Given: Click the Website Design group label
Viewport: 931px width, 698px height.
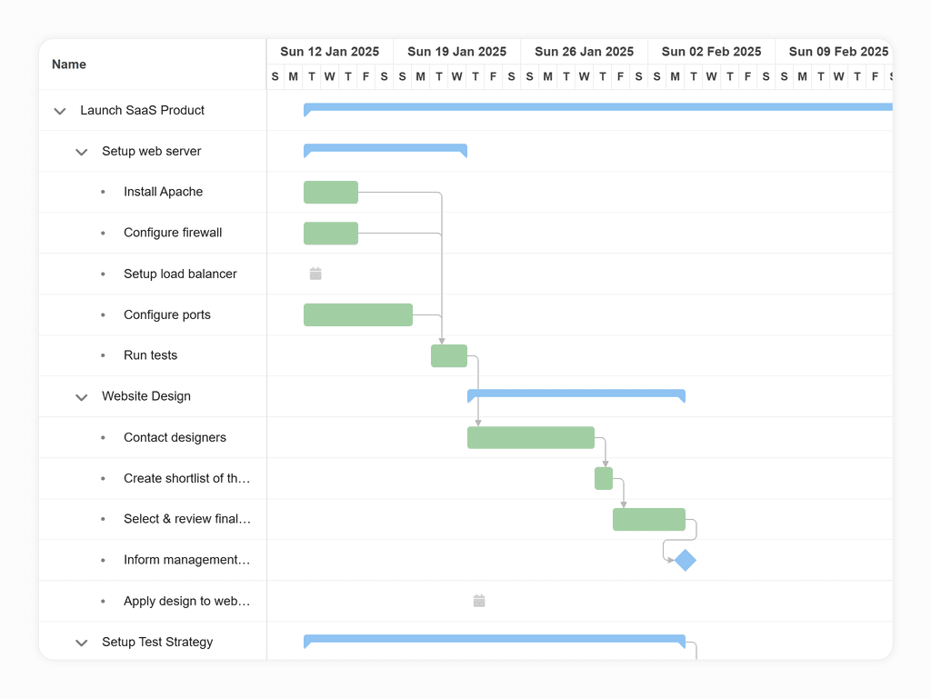Looking at the screenshot, I should pos(146,396).
